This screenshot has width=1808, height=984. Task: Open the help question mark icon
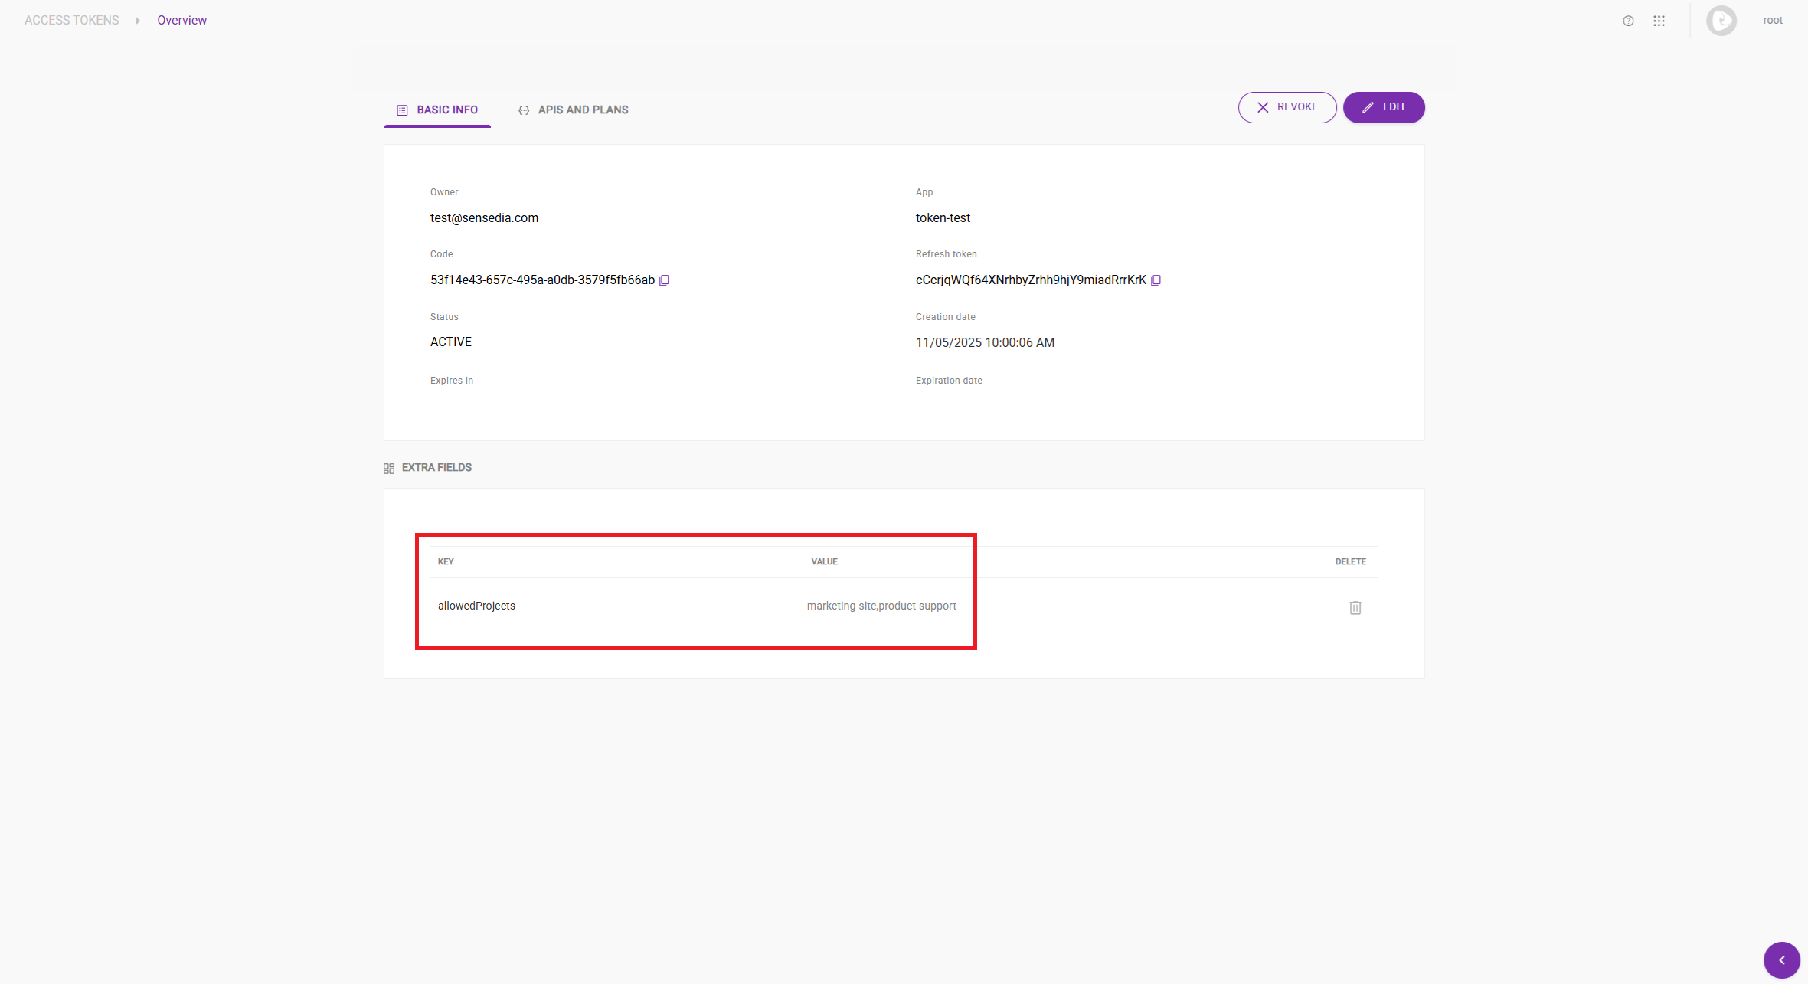(x=1628, y=21)
